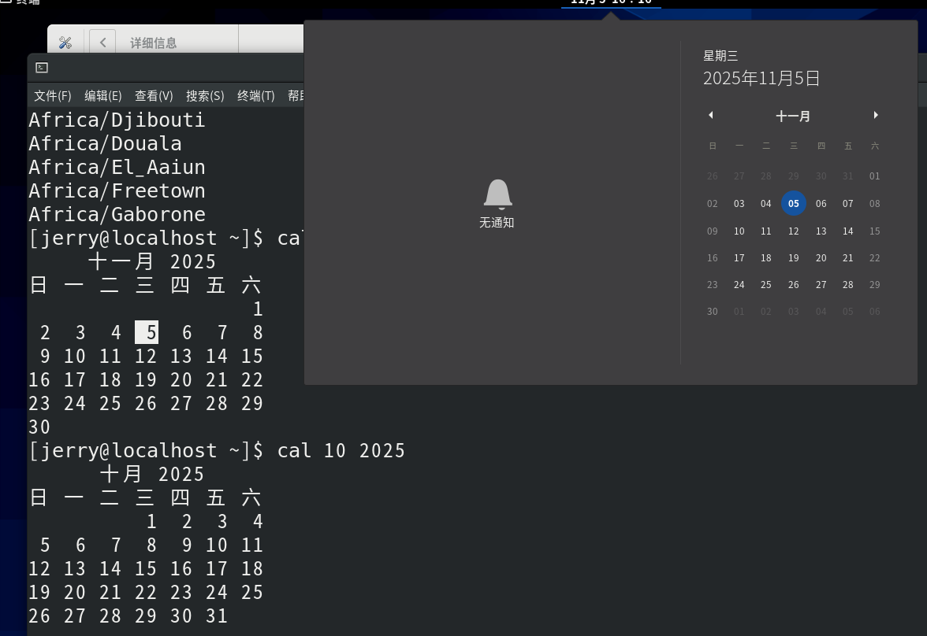
Task: Click Africa/El_Aaiun line in terminal
Action: tap(117, 167)
